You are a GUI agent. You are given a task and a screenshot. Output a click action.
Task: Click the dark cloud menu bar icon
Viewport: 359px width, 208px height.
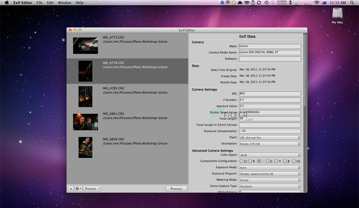tap(240, 3)
